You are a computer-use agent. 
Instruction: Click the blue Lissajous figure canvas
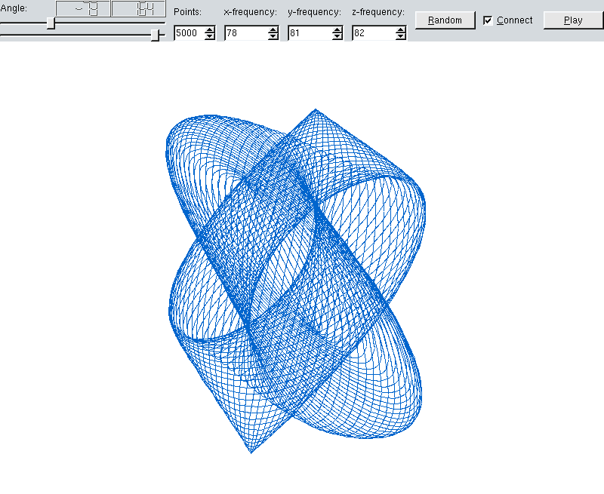[295, 281]
